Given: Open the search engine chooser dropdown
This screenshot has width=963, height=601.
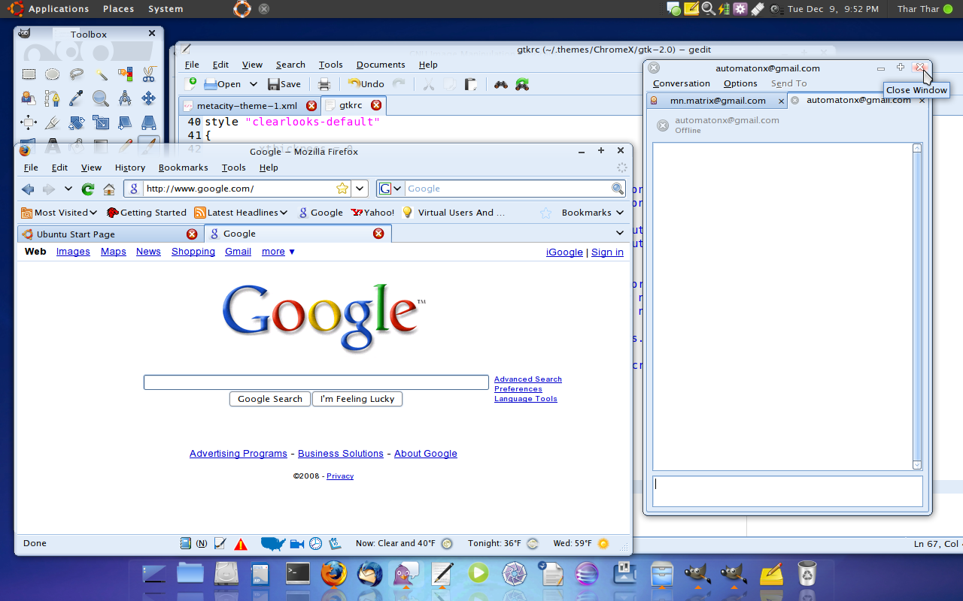Looking at the screenshot, I should (x=390, y=189).
